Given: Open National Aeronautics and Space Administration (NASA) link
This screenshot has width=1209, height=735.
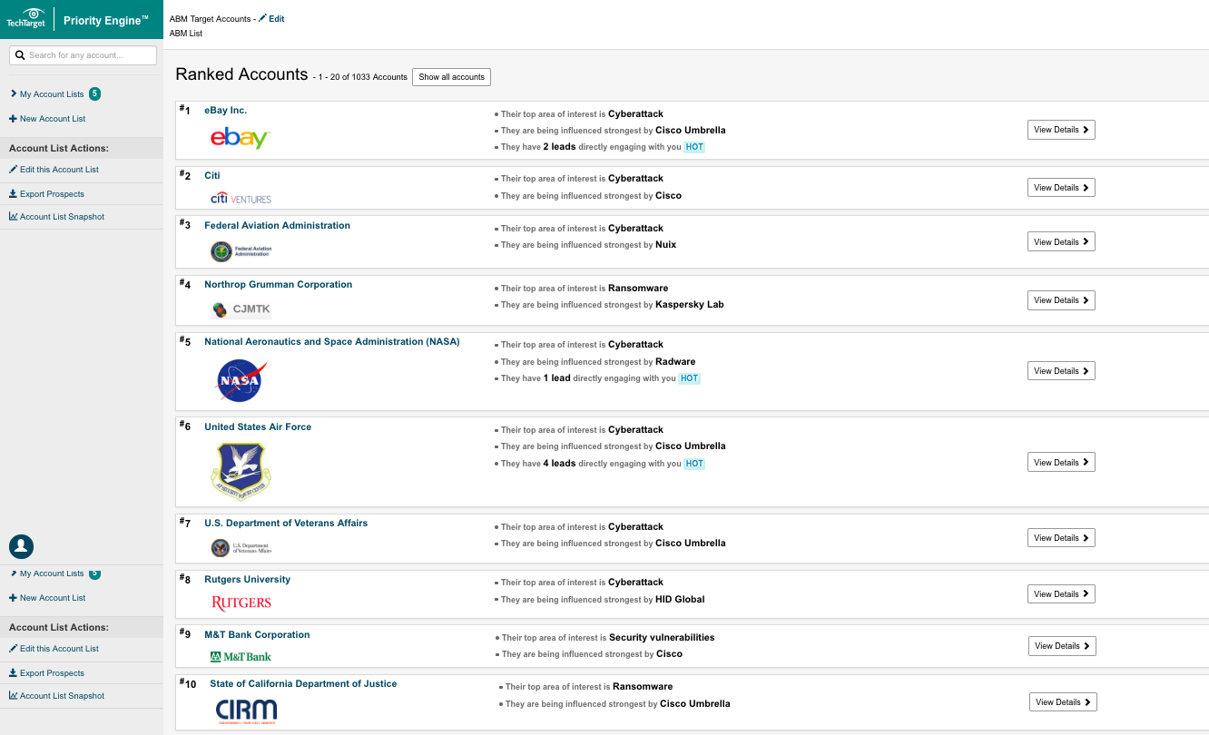Looking at the screenshot, I should [332, 342].
